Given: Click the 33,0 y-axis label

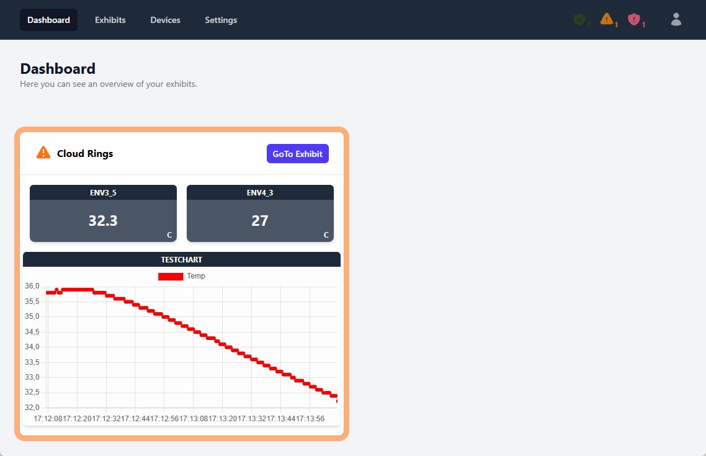Looking at the screenshot, I should [x=32, y=377].
